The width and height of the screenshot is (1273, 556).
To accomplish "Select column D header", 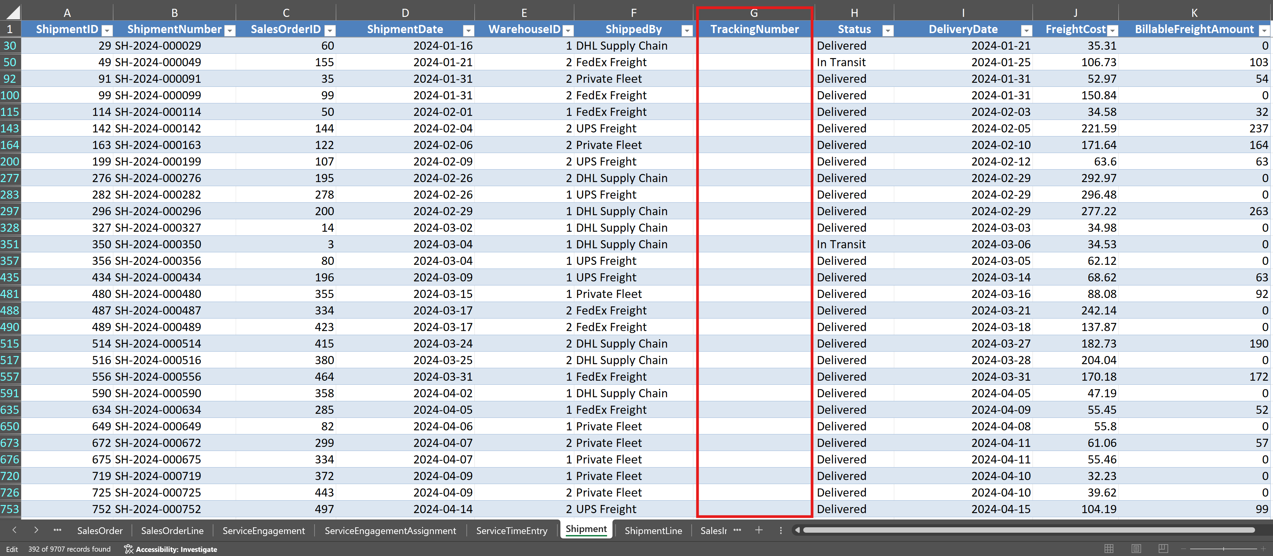I will point(405,13).
